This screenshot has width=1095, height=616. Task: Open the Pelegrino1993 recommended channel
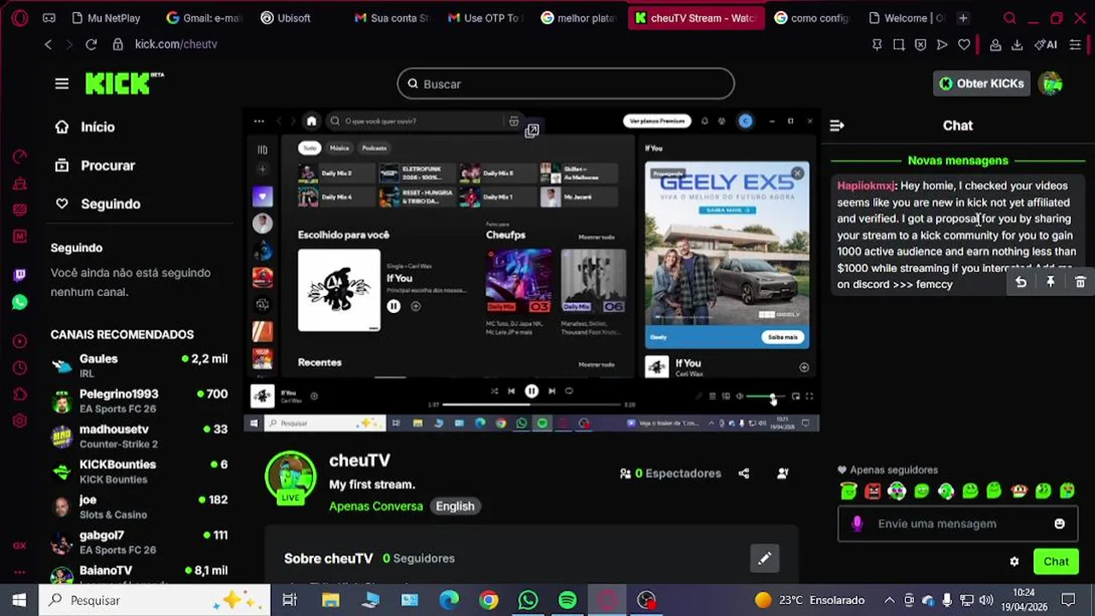(x=139, y=400)
